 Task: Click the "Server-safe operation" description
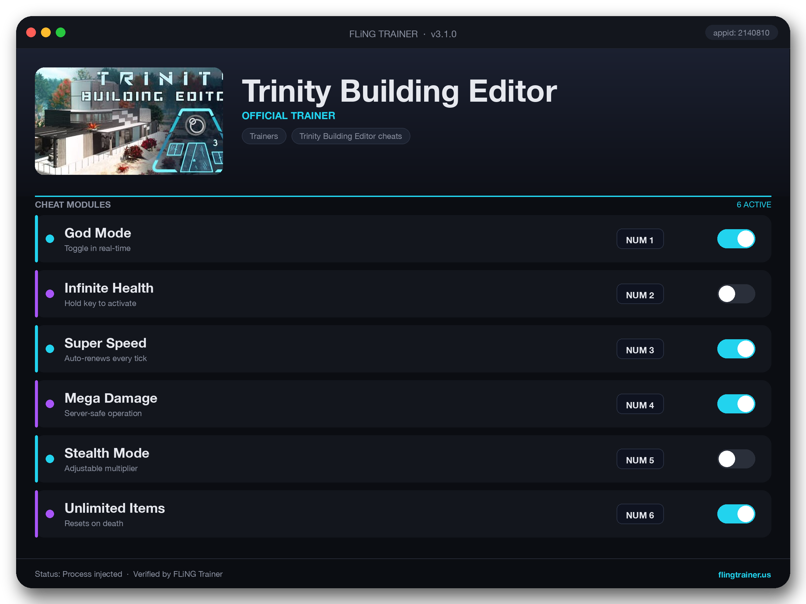(103, 413)
